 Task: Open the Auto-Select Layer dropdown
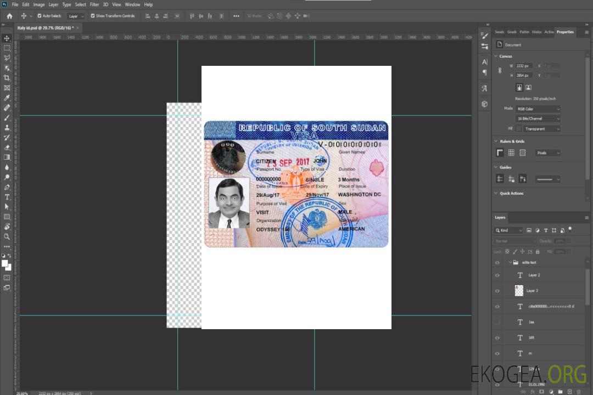[76, 16]
